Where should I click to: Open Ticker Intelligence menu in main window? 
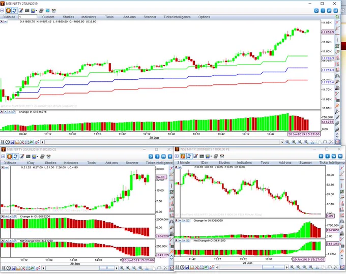[x=177, y=17]
